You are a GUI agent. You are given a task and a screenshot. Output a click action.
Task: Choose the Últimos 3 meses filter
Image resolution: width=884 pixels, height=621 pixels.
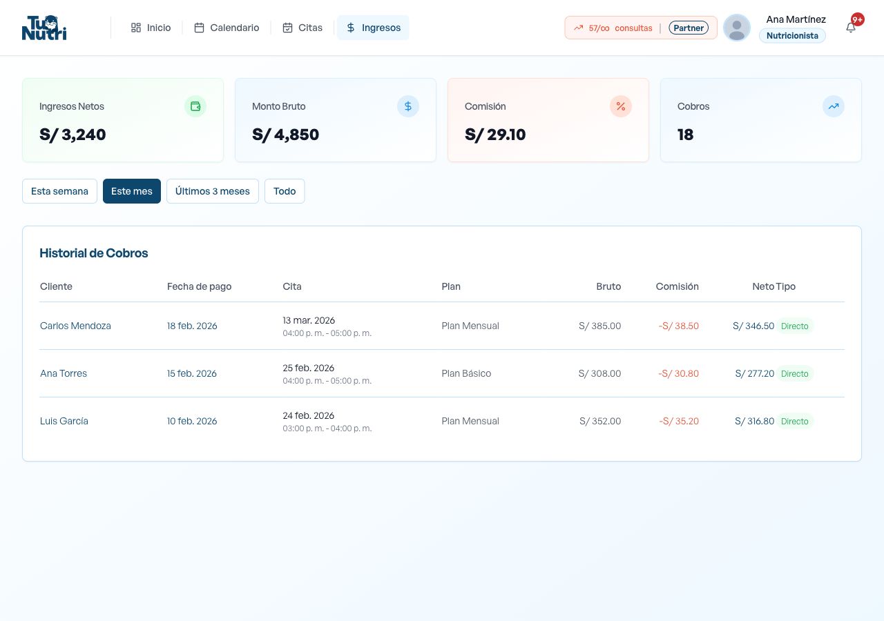click(213, 191)
